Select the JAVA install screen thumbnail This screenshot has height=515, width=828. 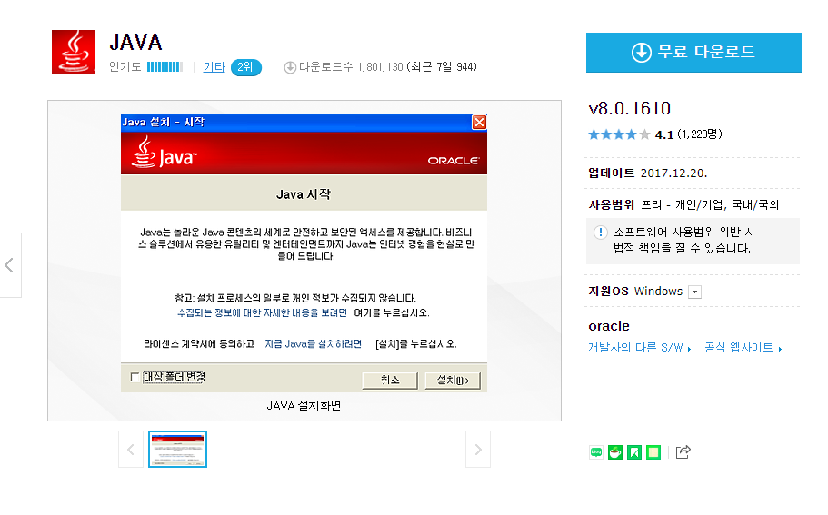tap(177, 449)
